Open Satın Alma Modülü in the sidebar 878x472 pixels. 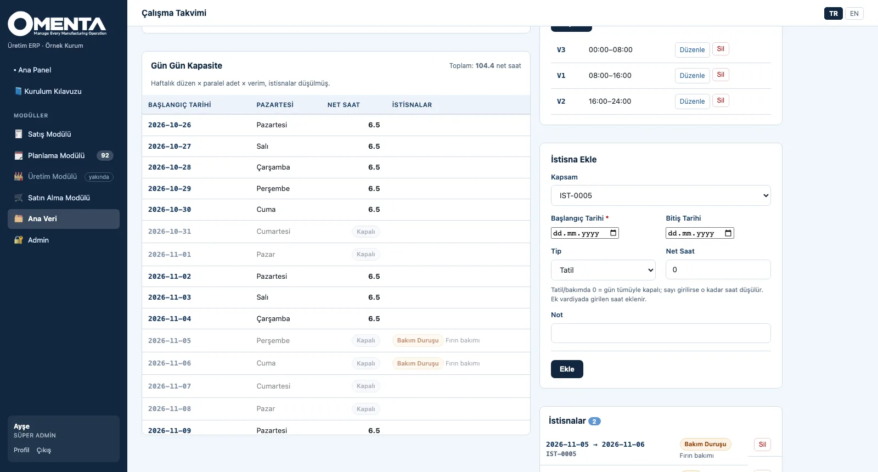click(x=64, y=198)
